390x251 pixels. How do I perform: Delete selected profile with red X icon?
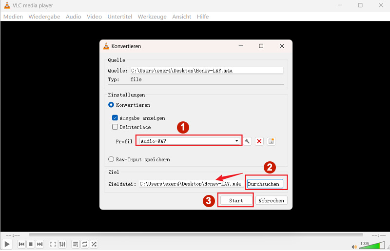pyautogui.click(x=259, y=141)
